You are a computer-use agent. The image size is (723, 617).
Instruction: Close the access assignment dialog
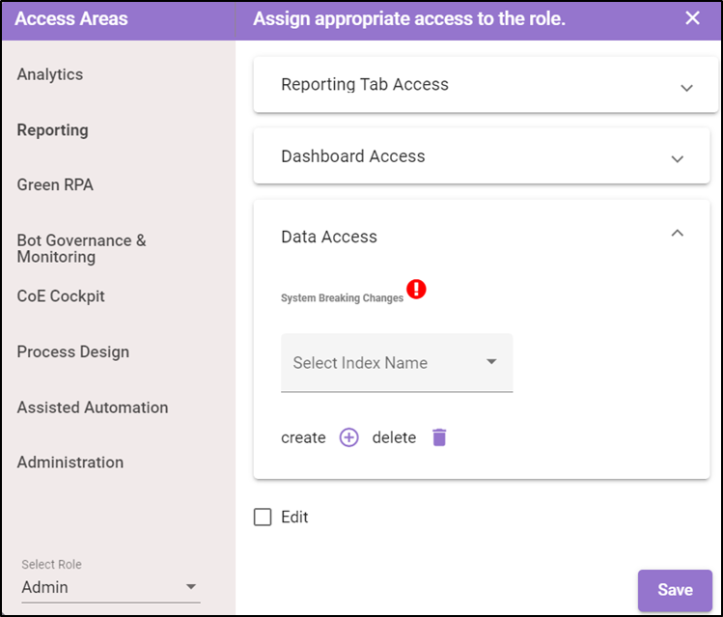692,18
